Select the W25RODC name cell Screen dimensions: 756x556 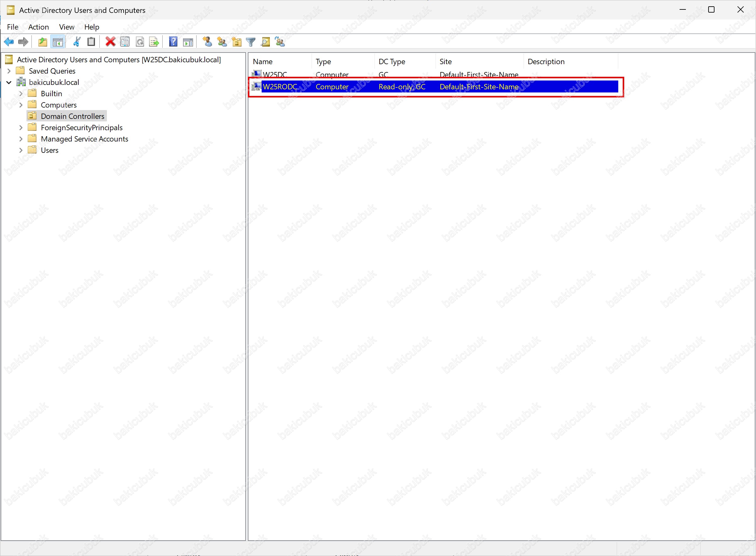(x=280, y=86)
